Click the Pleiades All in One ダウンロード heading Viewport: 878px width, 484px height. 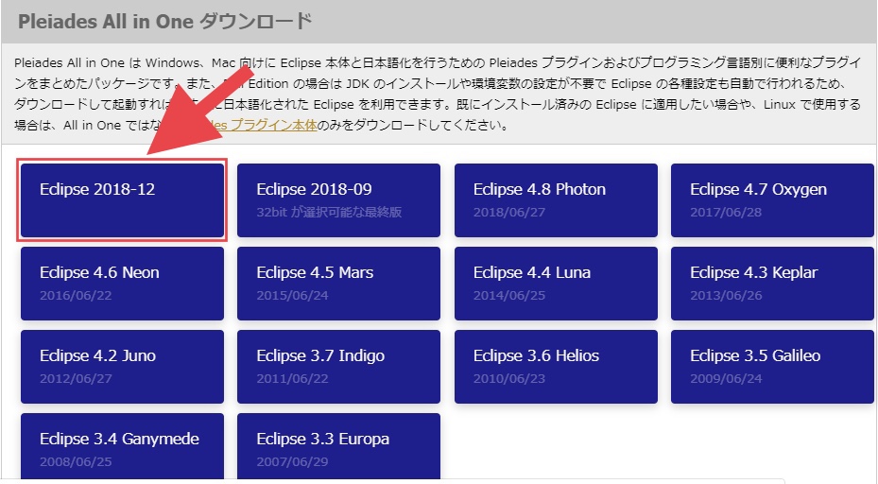[165, 22]
